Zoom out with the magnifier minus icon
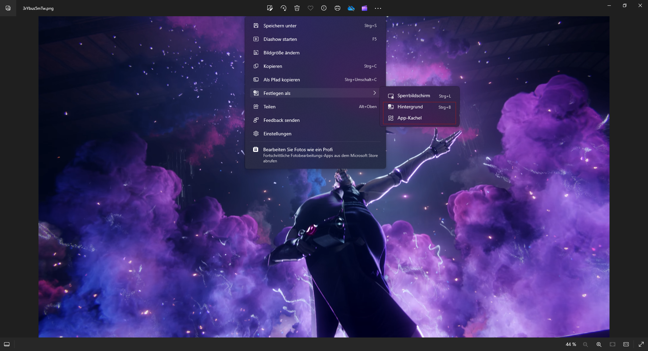648x351 pixels. pos(586,344)
